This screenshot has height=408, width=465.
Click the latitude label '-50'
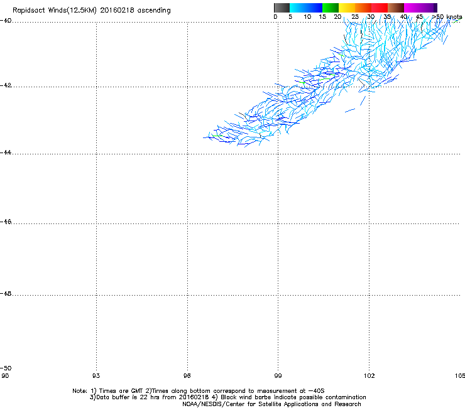point(6,368)
